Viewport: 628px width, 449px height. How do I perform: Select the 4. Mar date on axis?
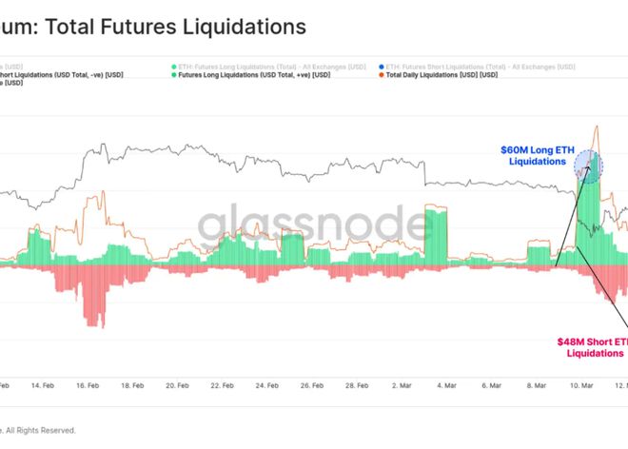point(447,386)
